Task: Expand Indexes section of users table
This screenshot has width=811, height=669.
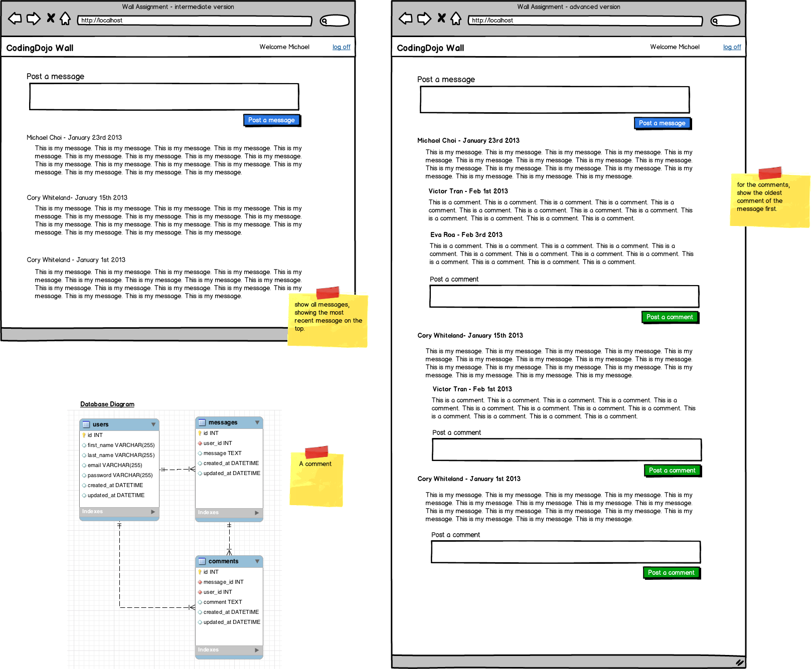Action: (153, 512)
